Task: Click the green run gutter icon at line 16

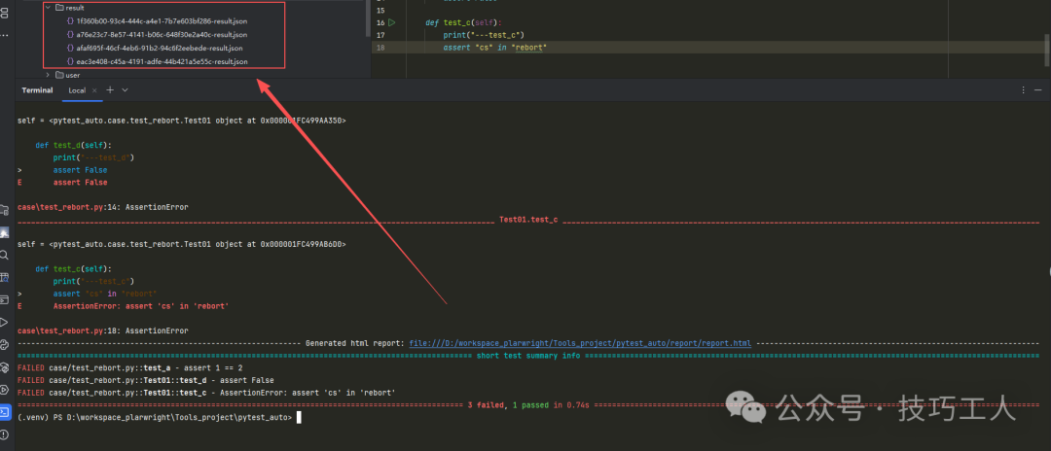Action: (392, 22)
